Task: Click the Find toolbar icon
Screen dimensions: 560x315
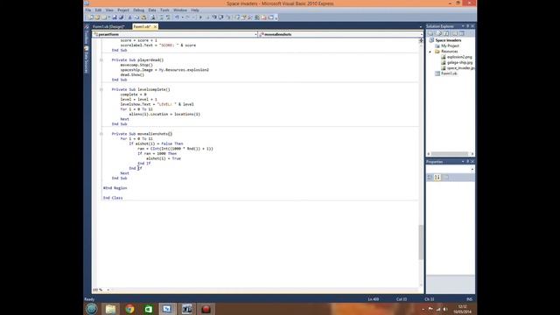Action: 153,17
